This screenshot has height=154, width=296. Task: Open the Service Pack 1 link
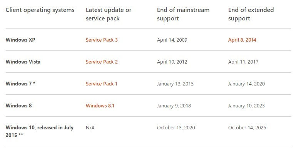[102, 84]
